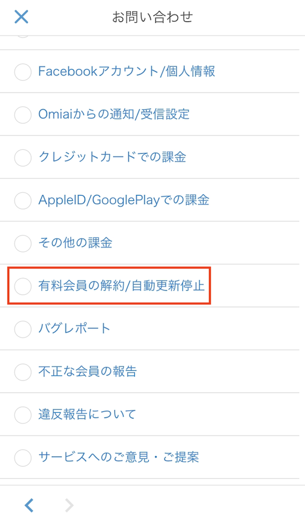Screen dimensions: 305x525
Task: Mark その他の課金 as your inquiry topic
Action: (22, 243)
